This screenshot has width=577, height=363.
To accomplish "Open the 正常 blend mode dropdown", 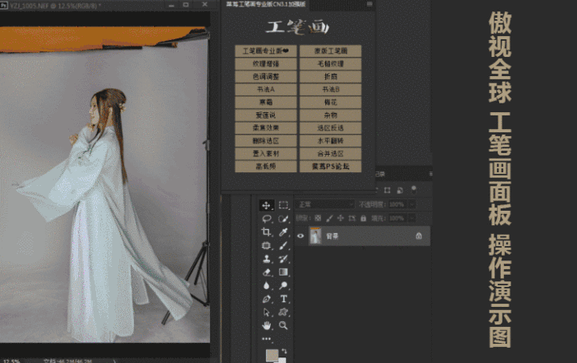I will coord(325,204).
